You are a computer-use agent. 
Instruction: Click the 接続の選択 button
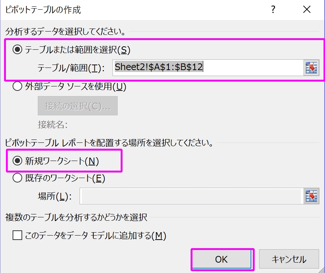click(x=78, y=106)
